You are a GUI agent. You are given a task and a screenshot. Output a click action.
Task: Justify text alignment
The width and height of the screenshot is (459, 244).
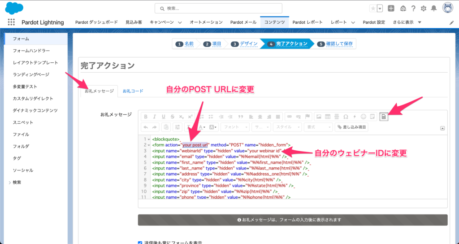(278, 117)
